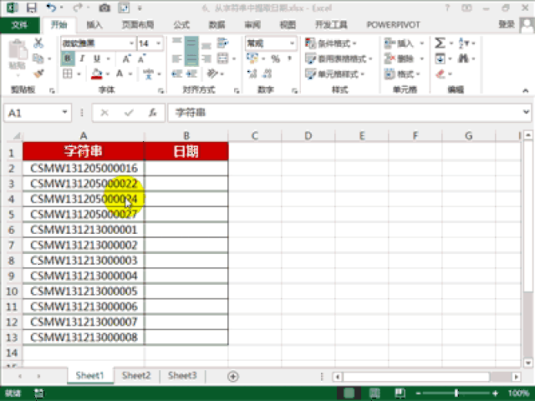The image size is (535, 401).
Task: Click the Percent Style icon
Action: pos(275,58)
